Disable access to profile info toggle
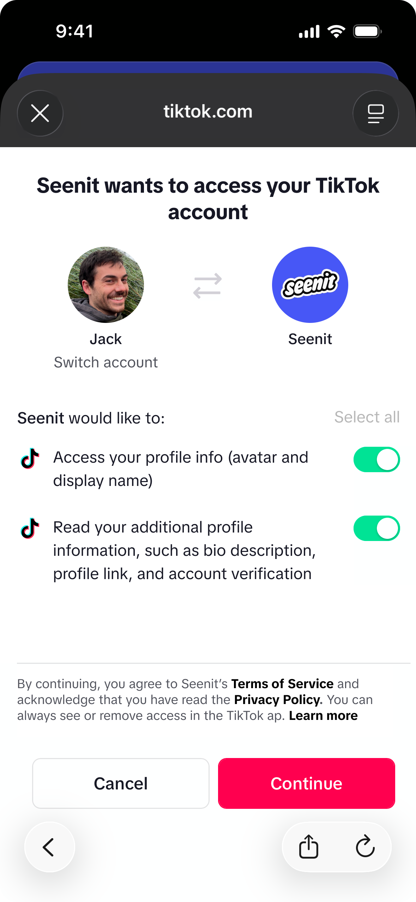The height and width of the screenshot is (902, 416). (376, 459)
